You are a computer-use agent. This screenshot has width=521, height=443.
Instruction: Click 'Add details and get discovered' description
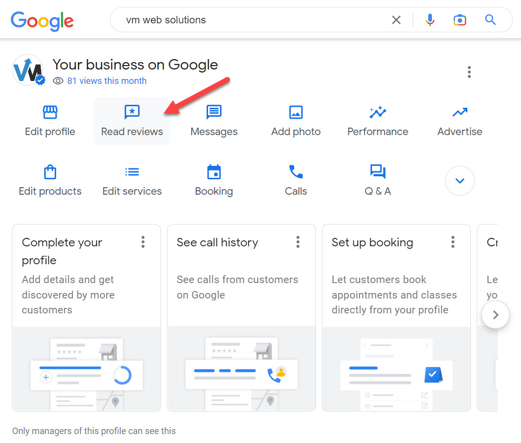click(x=68, y=295)
